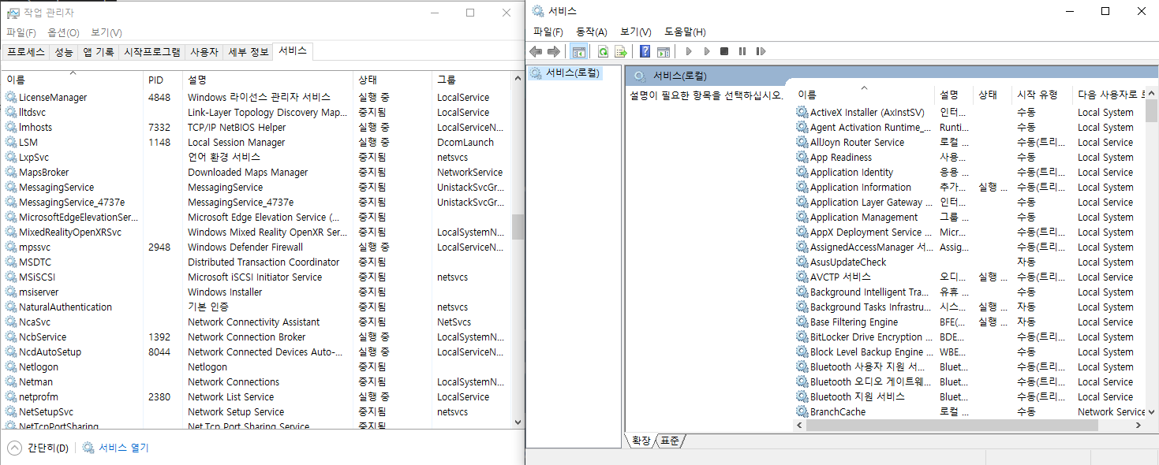The height and width of the screenshot is (465, 1159).
Task: Select the MSiSCSI service row
Action: click(256, 277)
